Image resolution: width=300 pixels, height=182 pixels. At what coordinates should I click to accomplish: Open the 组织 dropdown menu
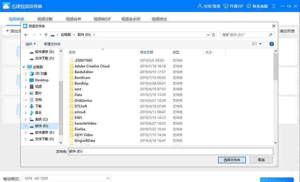point(31,44)
